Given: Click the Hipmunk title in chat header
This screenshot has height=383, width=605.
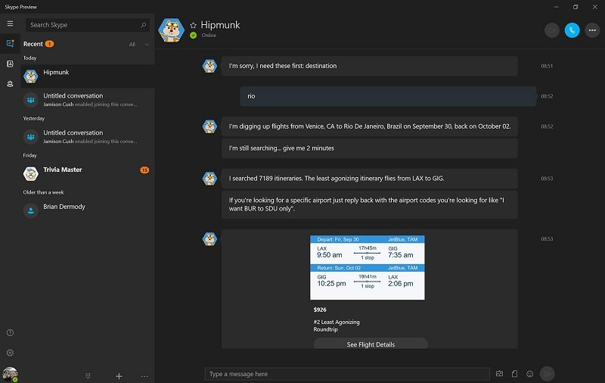Looking at the screenshot, I should [x=220, y=25].
